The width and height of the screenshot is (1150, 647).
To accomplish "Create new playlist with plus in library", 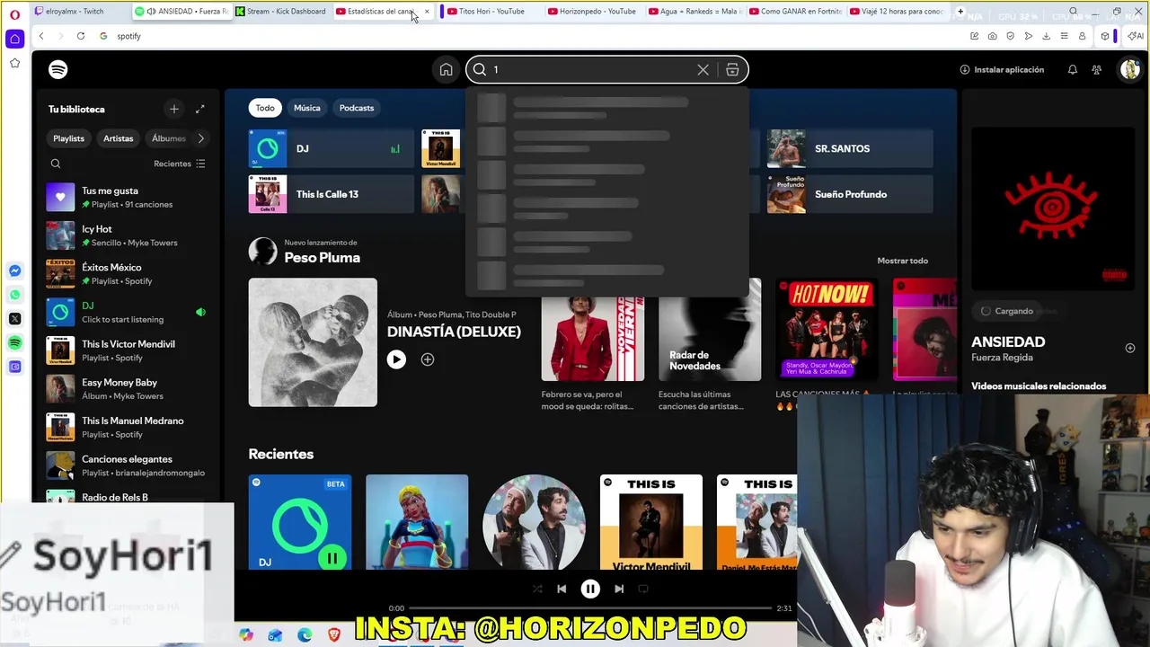I will pos(174,109).
